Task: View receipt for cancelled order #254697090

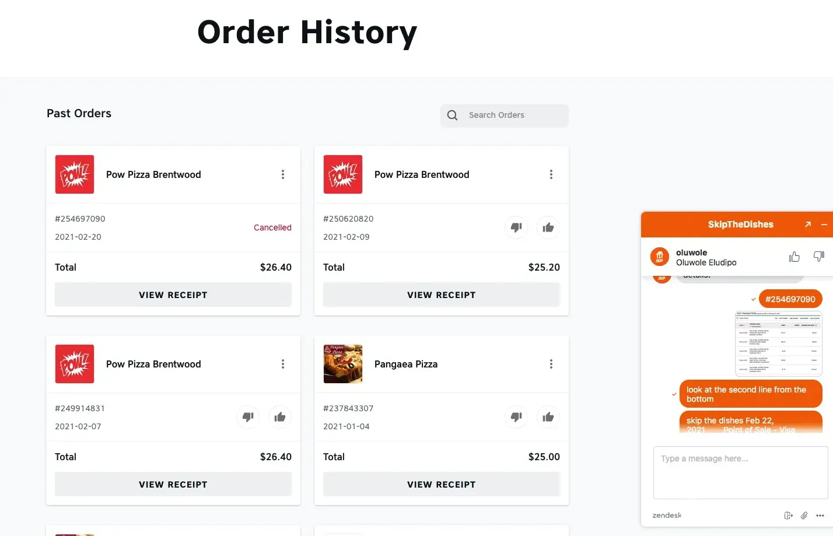Action: pos(173,295)
